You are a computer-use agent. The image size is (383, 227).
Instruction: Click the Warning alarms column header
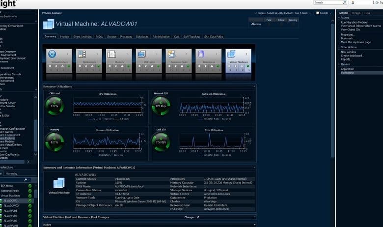click(293, 20)
